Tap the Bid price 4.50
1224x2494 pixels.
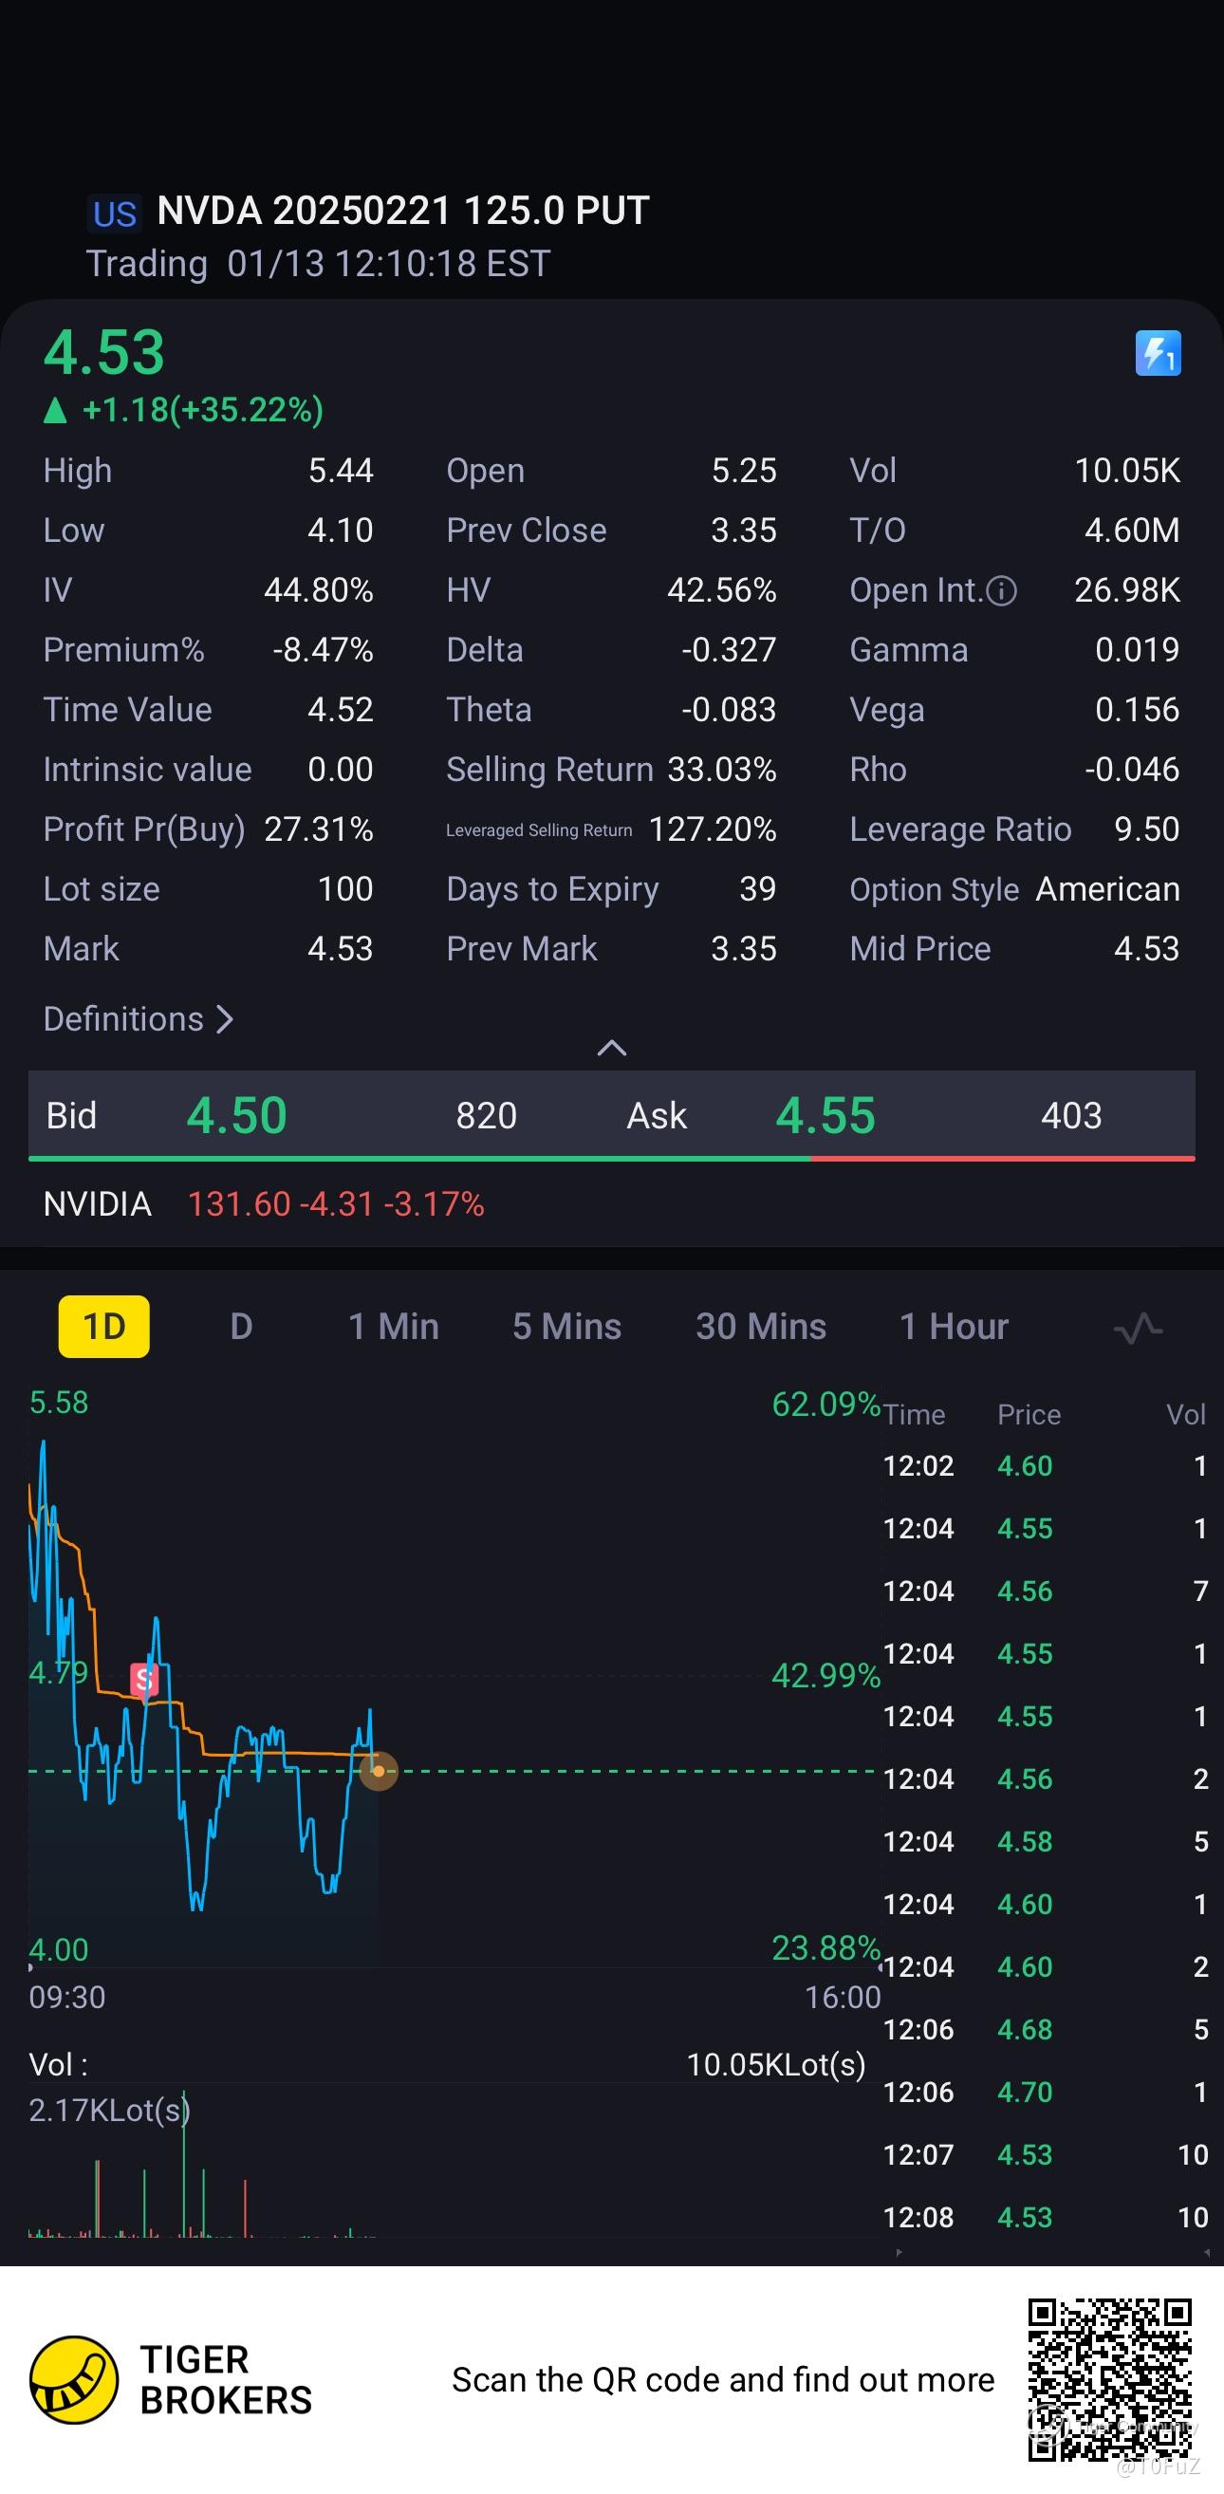236,1115
